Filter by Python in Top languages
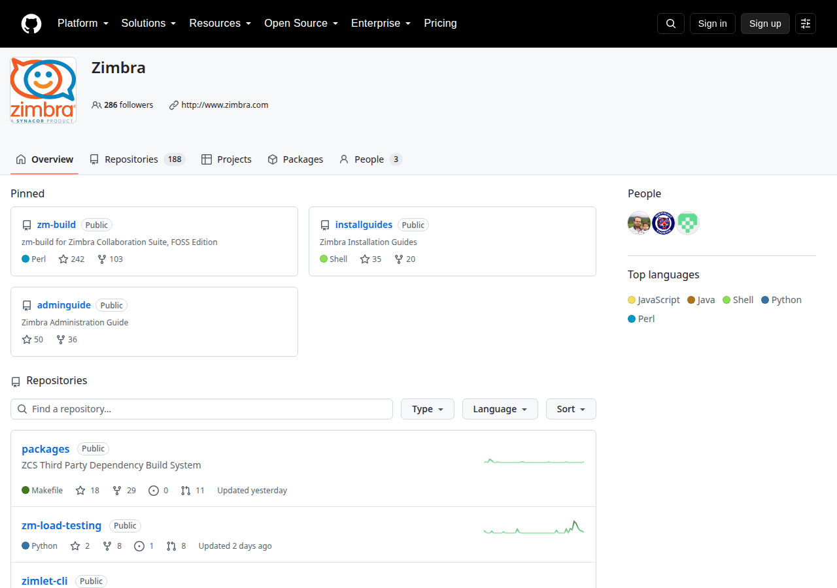 click(781, 300)
